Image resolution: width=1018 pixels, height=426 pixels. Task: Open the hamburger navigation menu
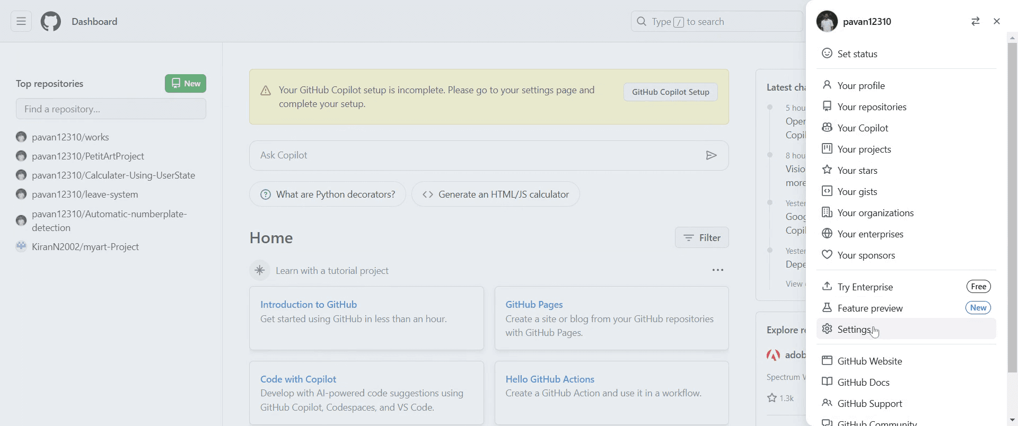coord(21,22)
